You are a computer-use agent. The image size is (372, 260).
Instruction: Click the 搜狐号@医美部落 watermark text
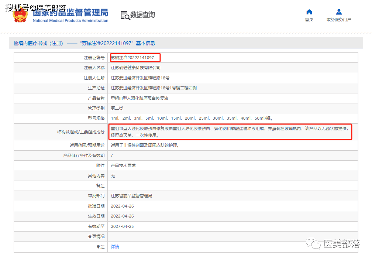35,7
